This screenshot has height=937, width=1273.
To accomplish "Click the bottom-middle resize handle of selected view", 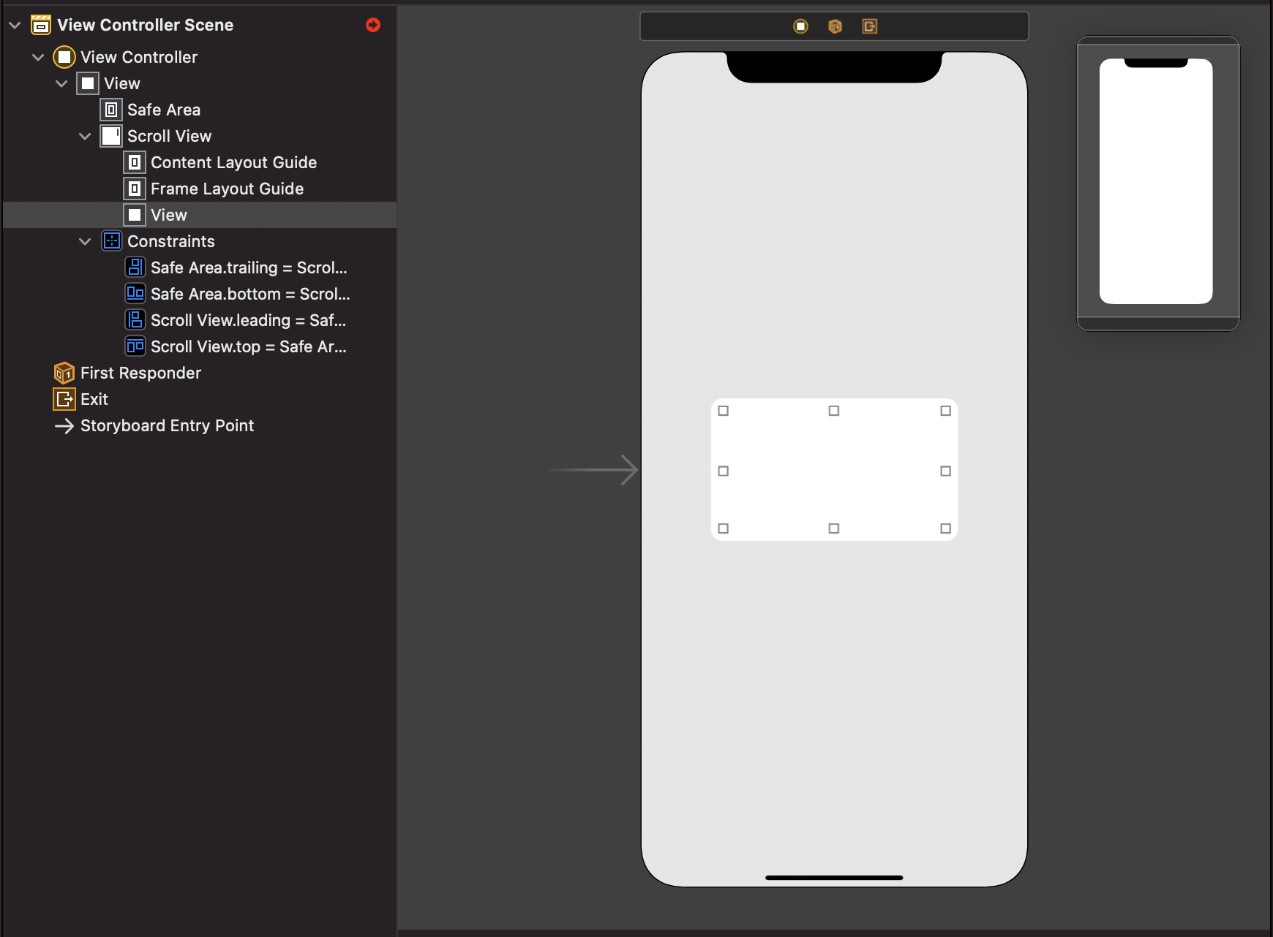I will pos(834,528).
